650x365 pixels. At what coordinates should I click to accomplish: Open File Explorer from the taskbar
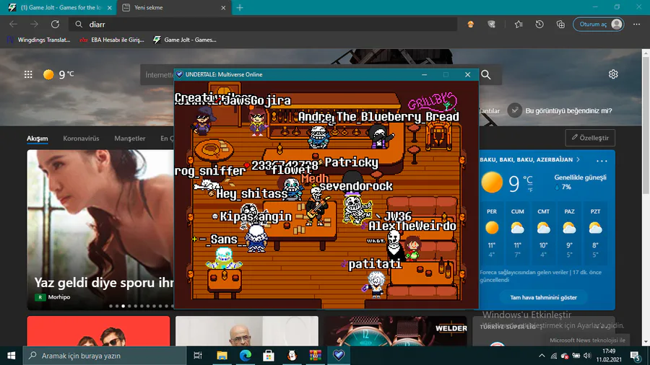click(x=222, y=356)
